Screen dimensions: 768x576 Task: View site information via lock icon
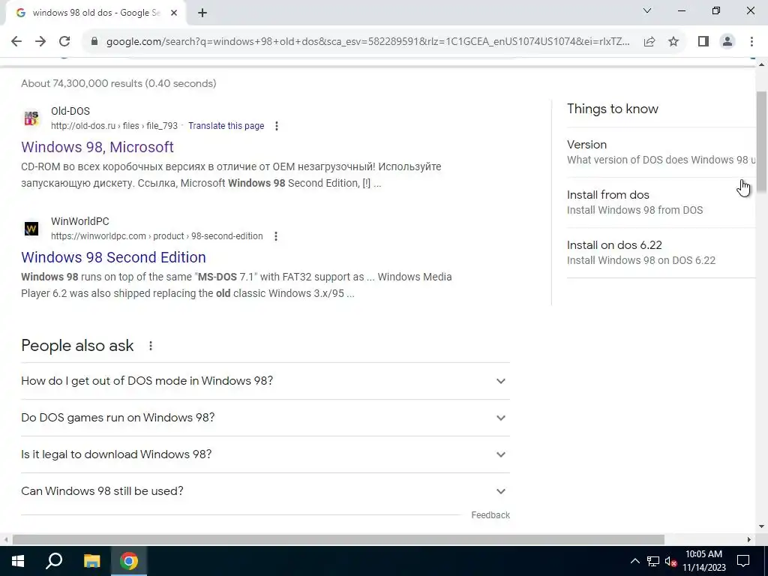94,41
